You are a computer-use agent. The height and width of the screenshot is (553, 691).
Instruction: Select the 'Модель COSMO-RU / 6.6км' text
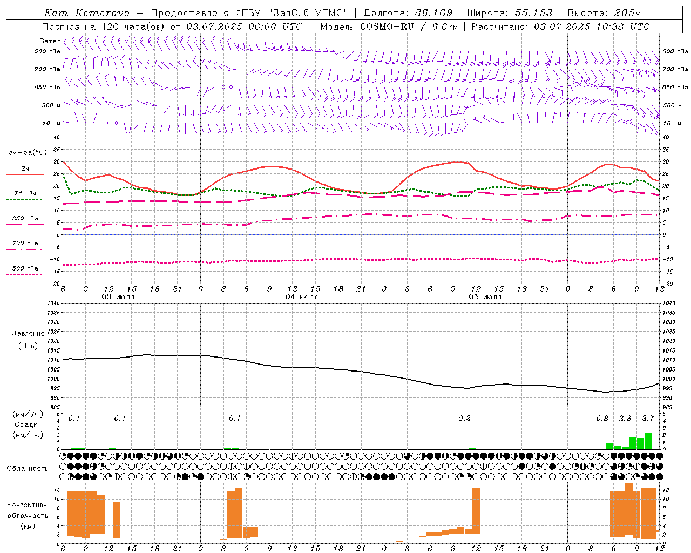coord(389,26)
